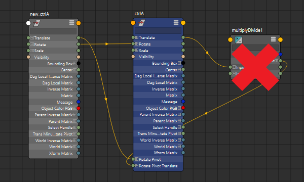The width and height of the screenshot is (304, 182).
Task: Select the new_ctrlA node title
Action: 40,14
